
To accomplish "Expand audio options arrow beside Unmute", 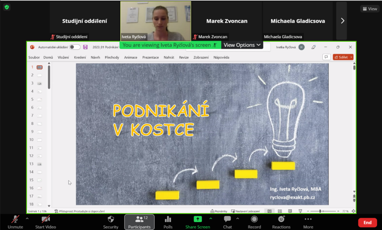I will click(27, 219).
